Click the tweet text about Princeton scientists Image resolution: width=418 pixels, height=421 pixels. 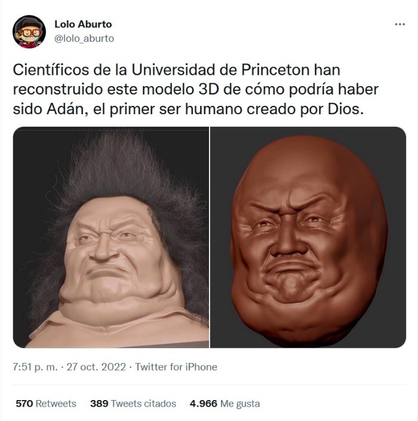pos(196,90)
